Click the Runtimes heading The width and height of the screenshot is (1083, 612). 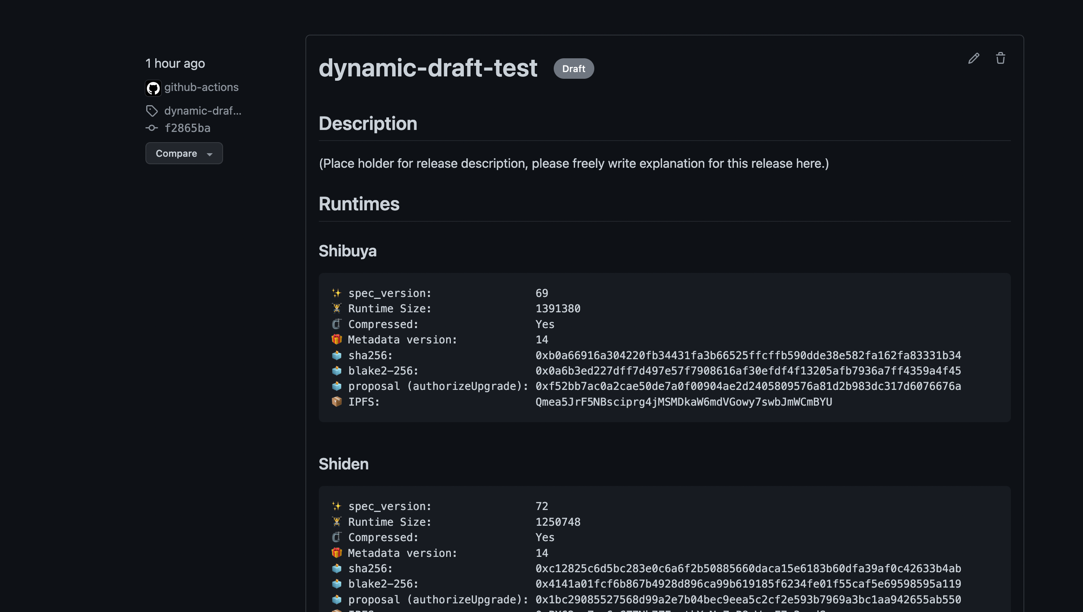pos(359,204)
